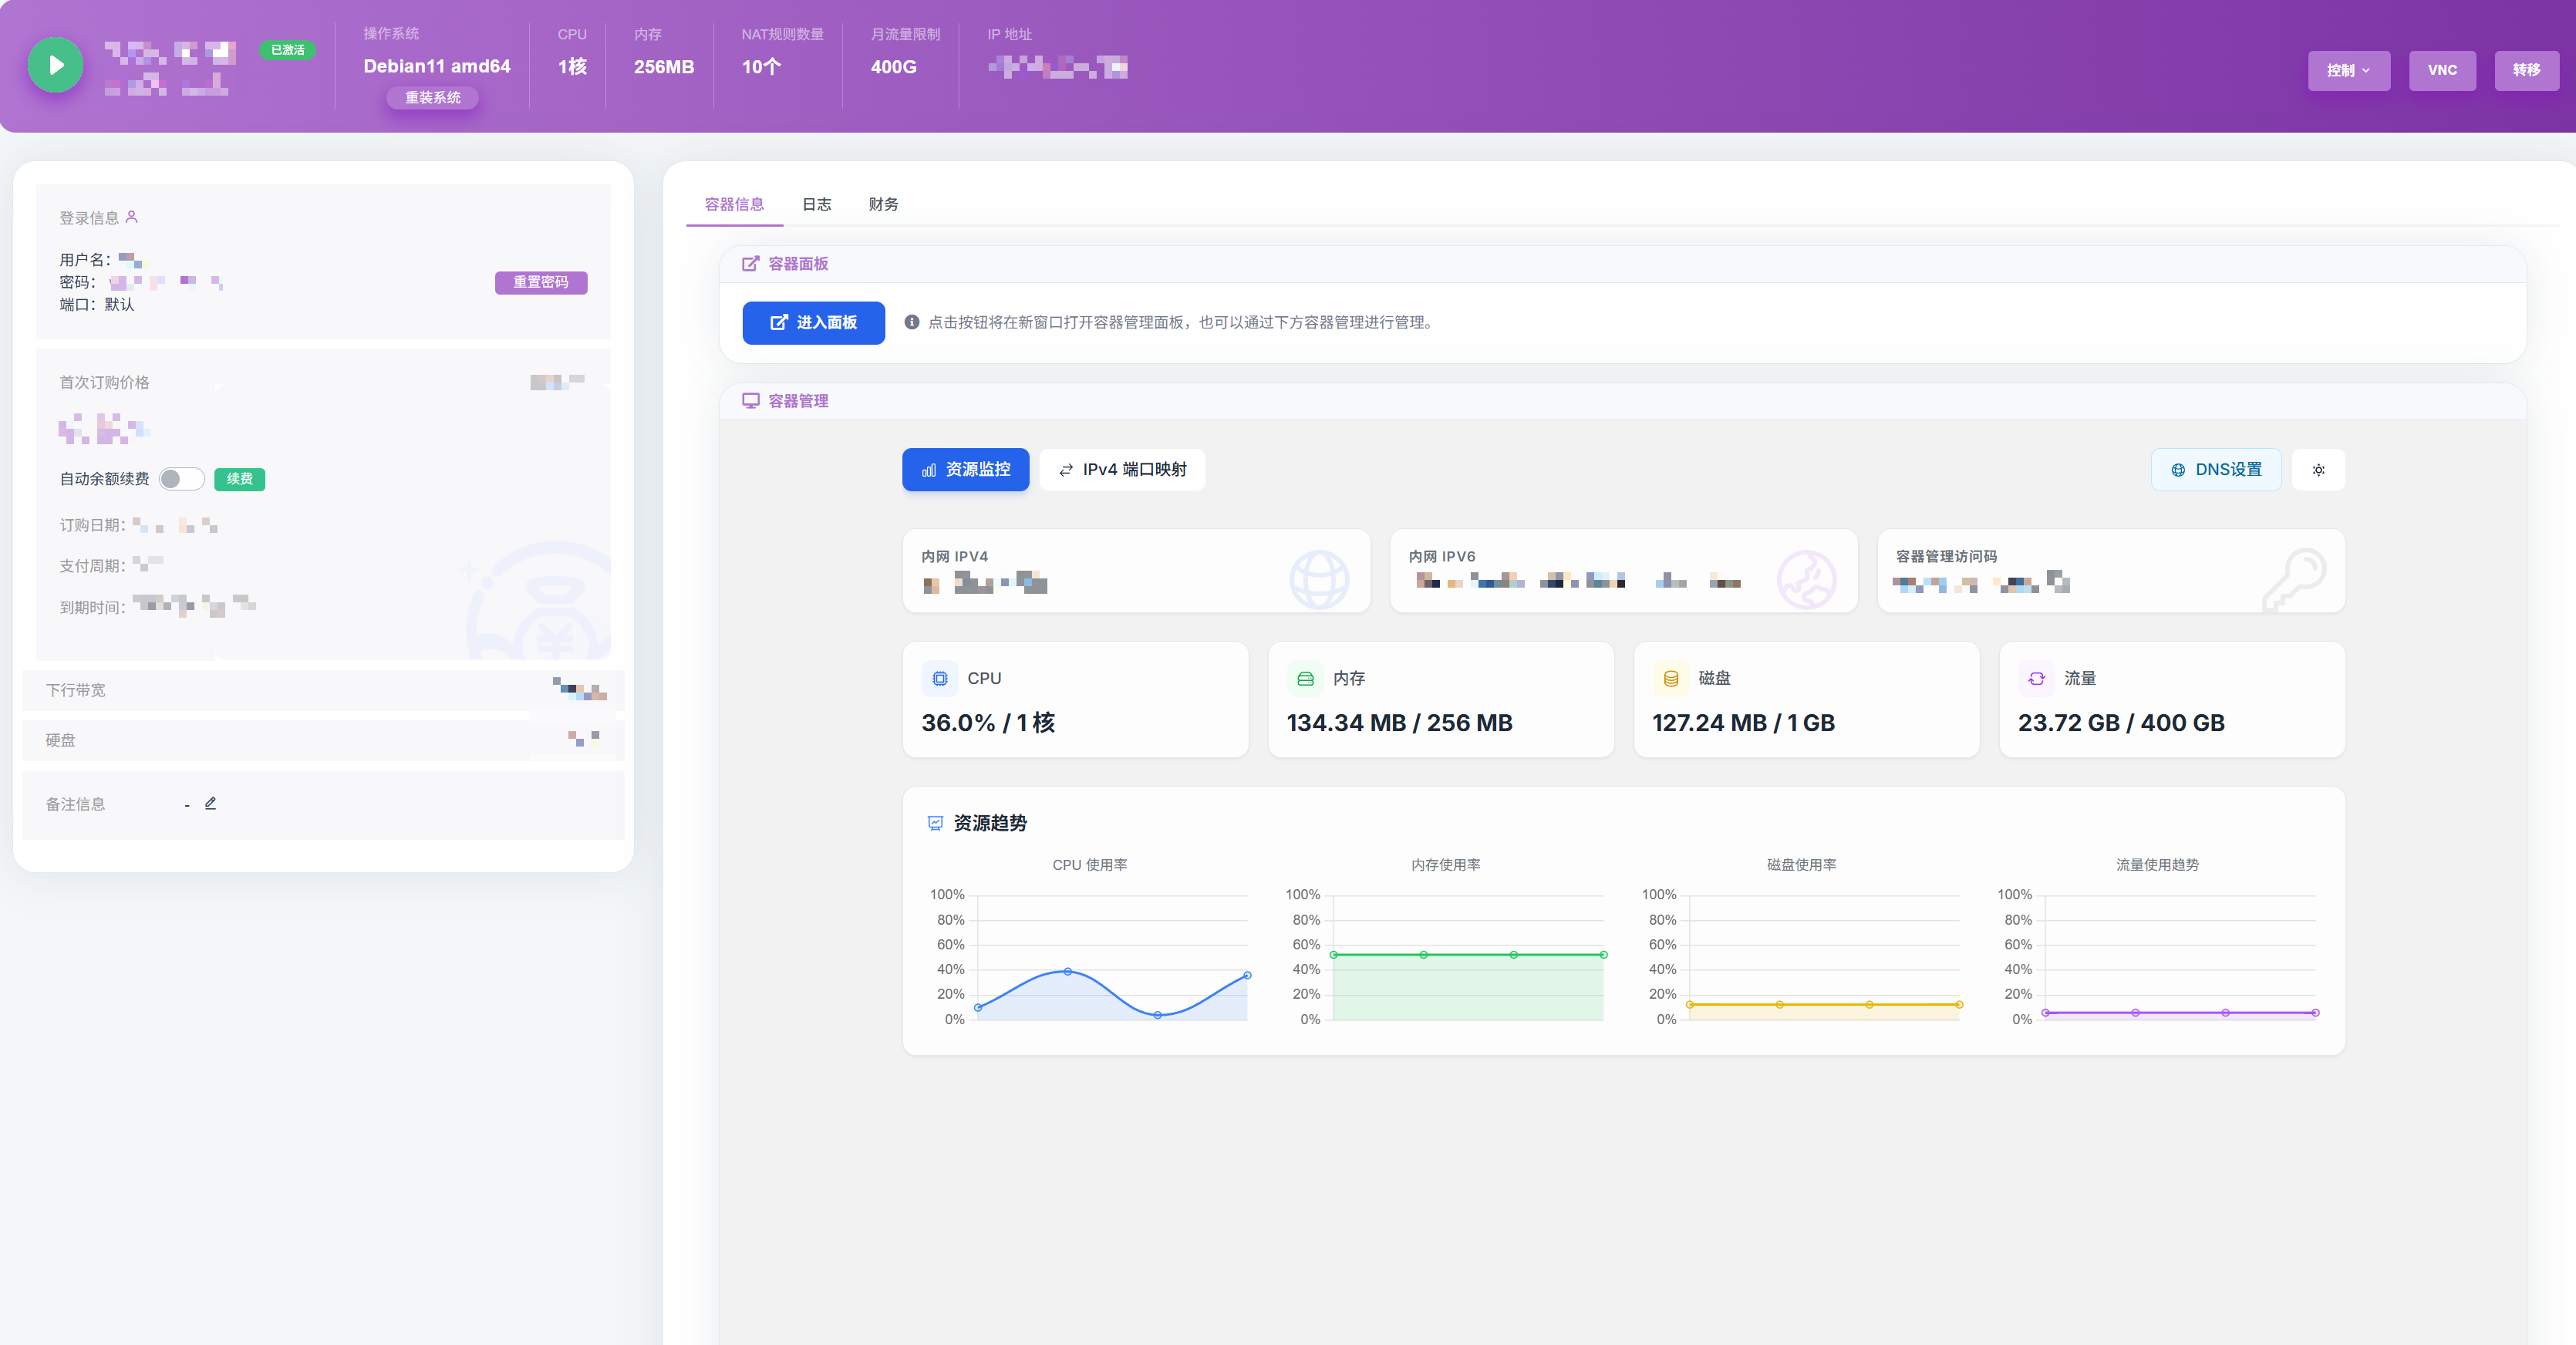Click the 转移 button
This screenshot has width=2576, height=1345.
coord(2526,70)
